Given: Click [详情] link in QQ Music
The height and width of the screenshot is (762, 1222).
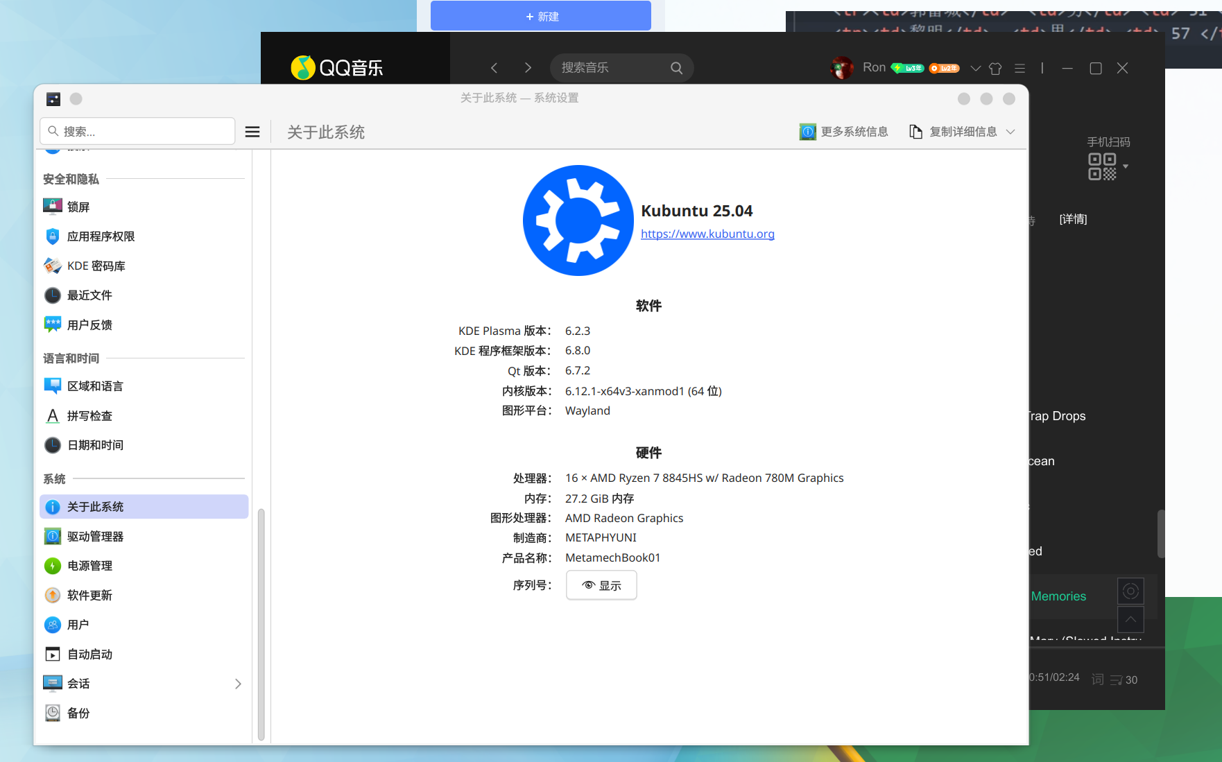Looking at the screenshot, I should [x=1073, y=219].
